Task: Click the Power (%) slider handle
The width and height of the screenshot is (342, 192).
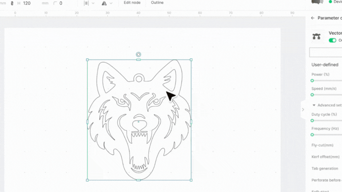Action: click(x=312, y=80)
